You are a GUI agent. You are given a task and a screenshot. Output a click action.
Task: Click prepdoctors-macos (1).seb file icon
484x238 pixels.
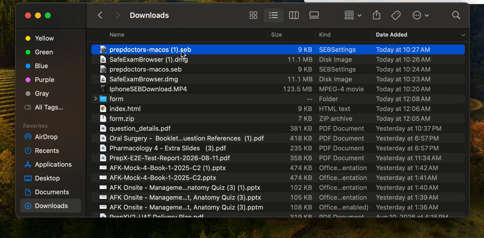point(103,50)
